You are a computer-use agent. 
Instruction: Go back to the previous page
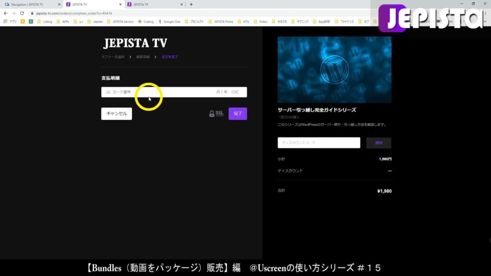(5, 13)
